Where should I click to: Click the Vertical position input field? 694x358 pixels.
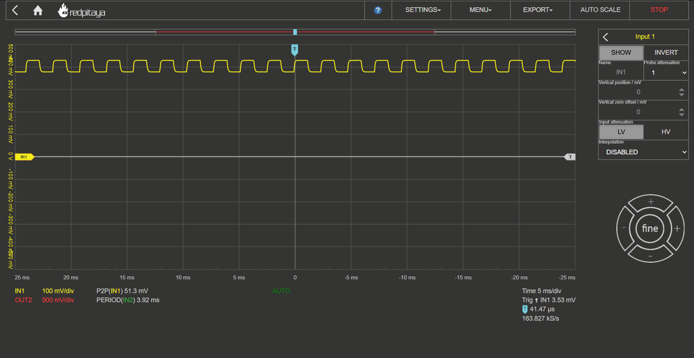(639, 92)
